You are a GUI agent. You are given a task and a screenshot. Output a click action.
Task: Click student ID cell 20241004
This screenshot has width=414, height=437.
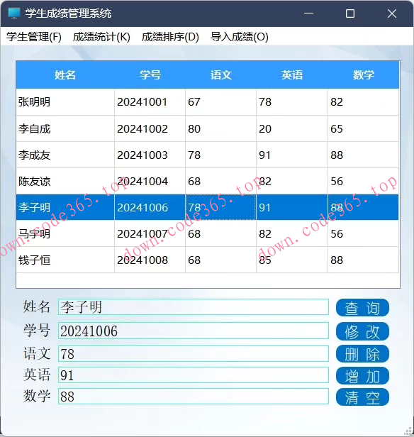(x=150, y=182)
